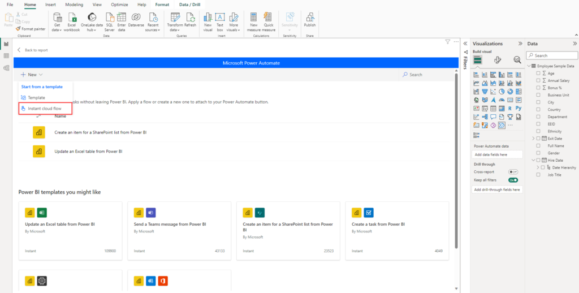Open the Send a Teams message template
579x293 pixels.
[x=180, y=230]
